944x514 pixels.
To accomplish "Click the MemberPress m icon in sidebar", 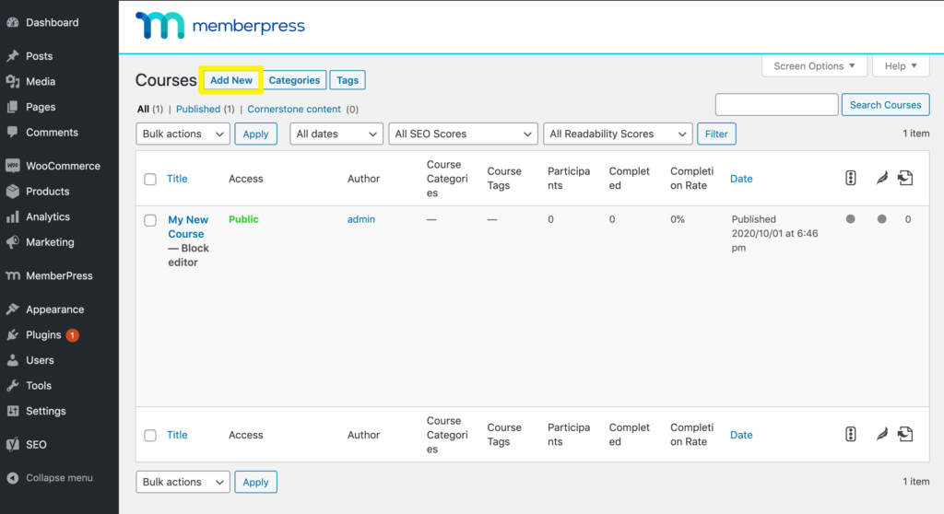I will coord(13,275).
